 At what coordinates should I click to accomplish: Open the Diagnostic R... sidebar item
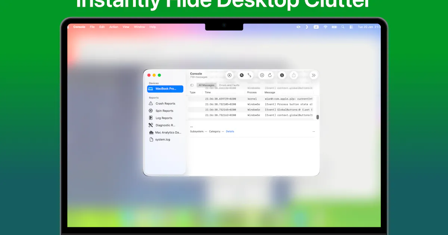click(x=162, y=125)
